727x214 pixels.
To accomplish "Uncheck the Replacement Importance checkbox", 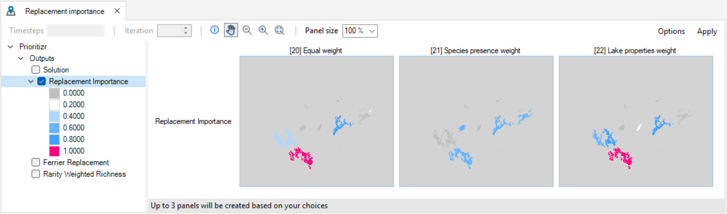I will click(42, 81).
